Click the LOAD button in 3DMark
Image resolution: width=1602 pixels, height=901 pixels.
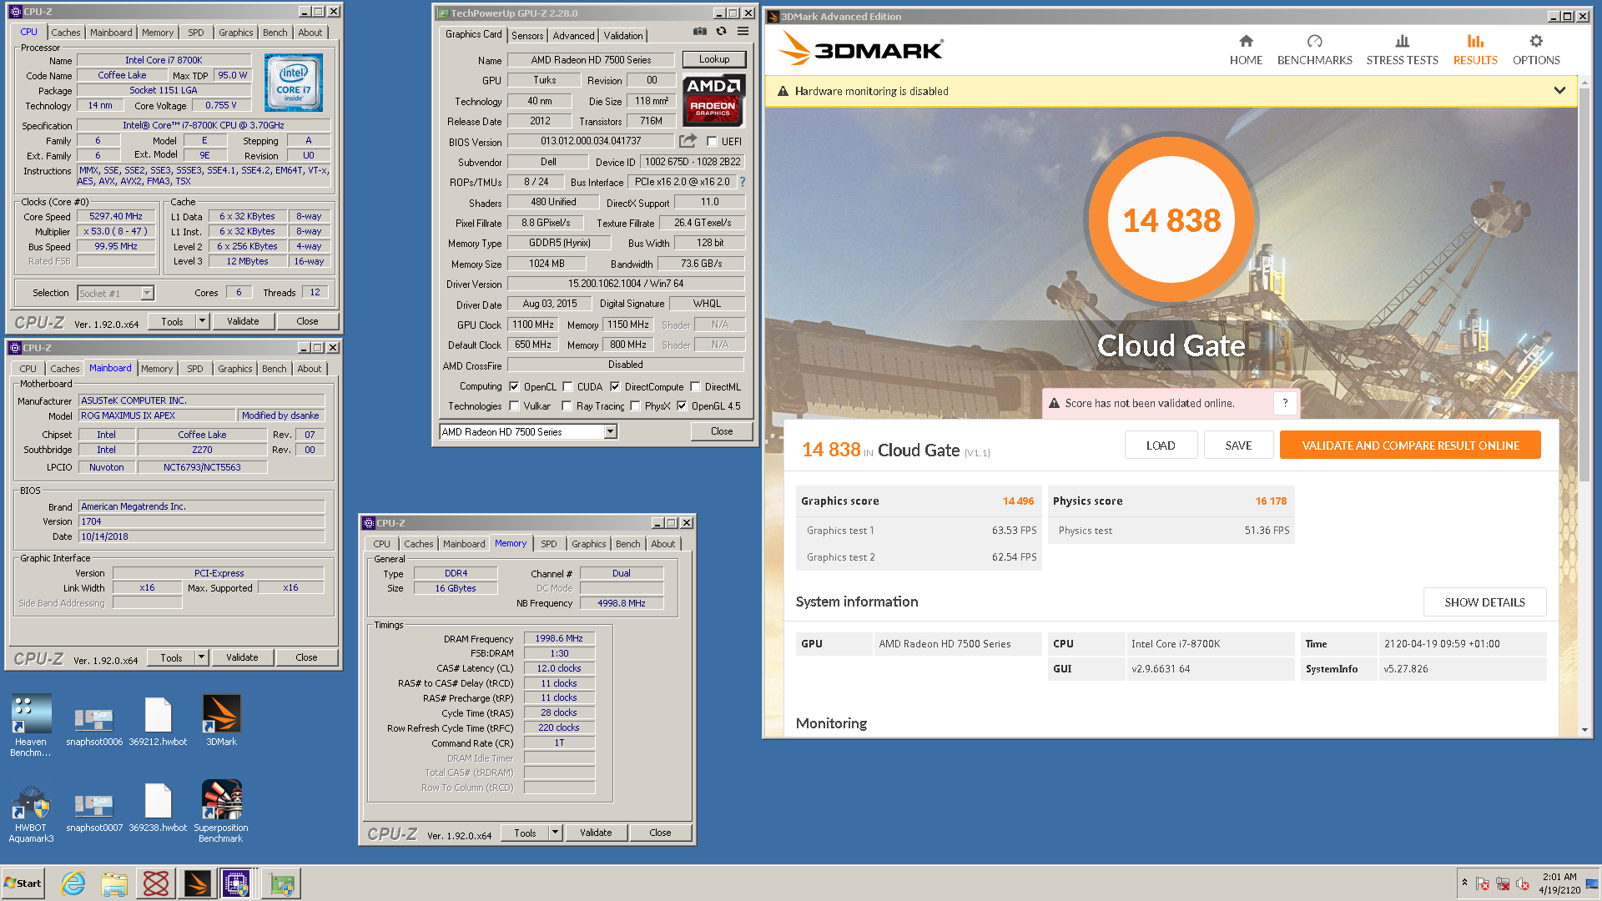[x=1161, y=445]
